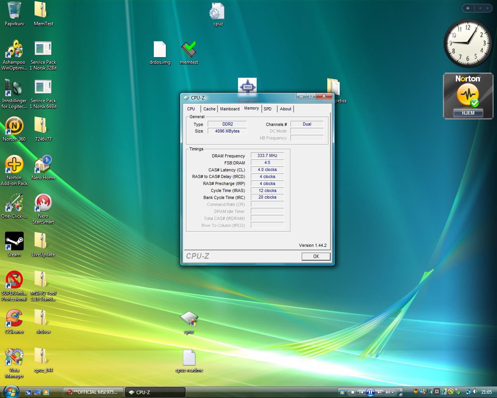
Task: Click the CAS# Latency value field
Action: click(267, 169)
